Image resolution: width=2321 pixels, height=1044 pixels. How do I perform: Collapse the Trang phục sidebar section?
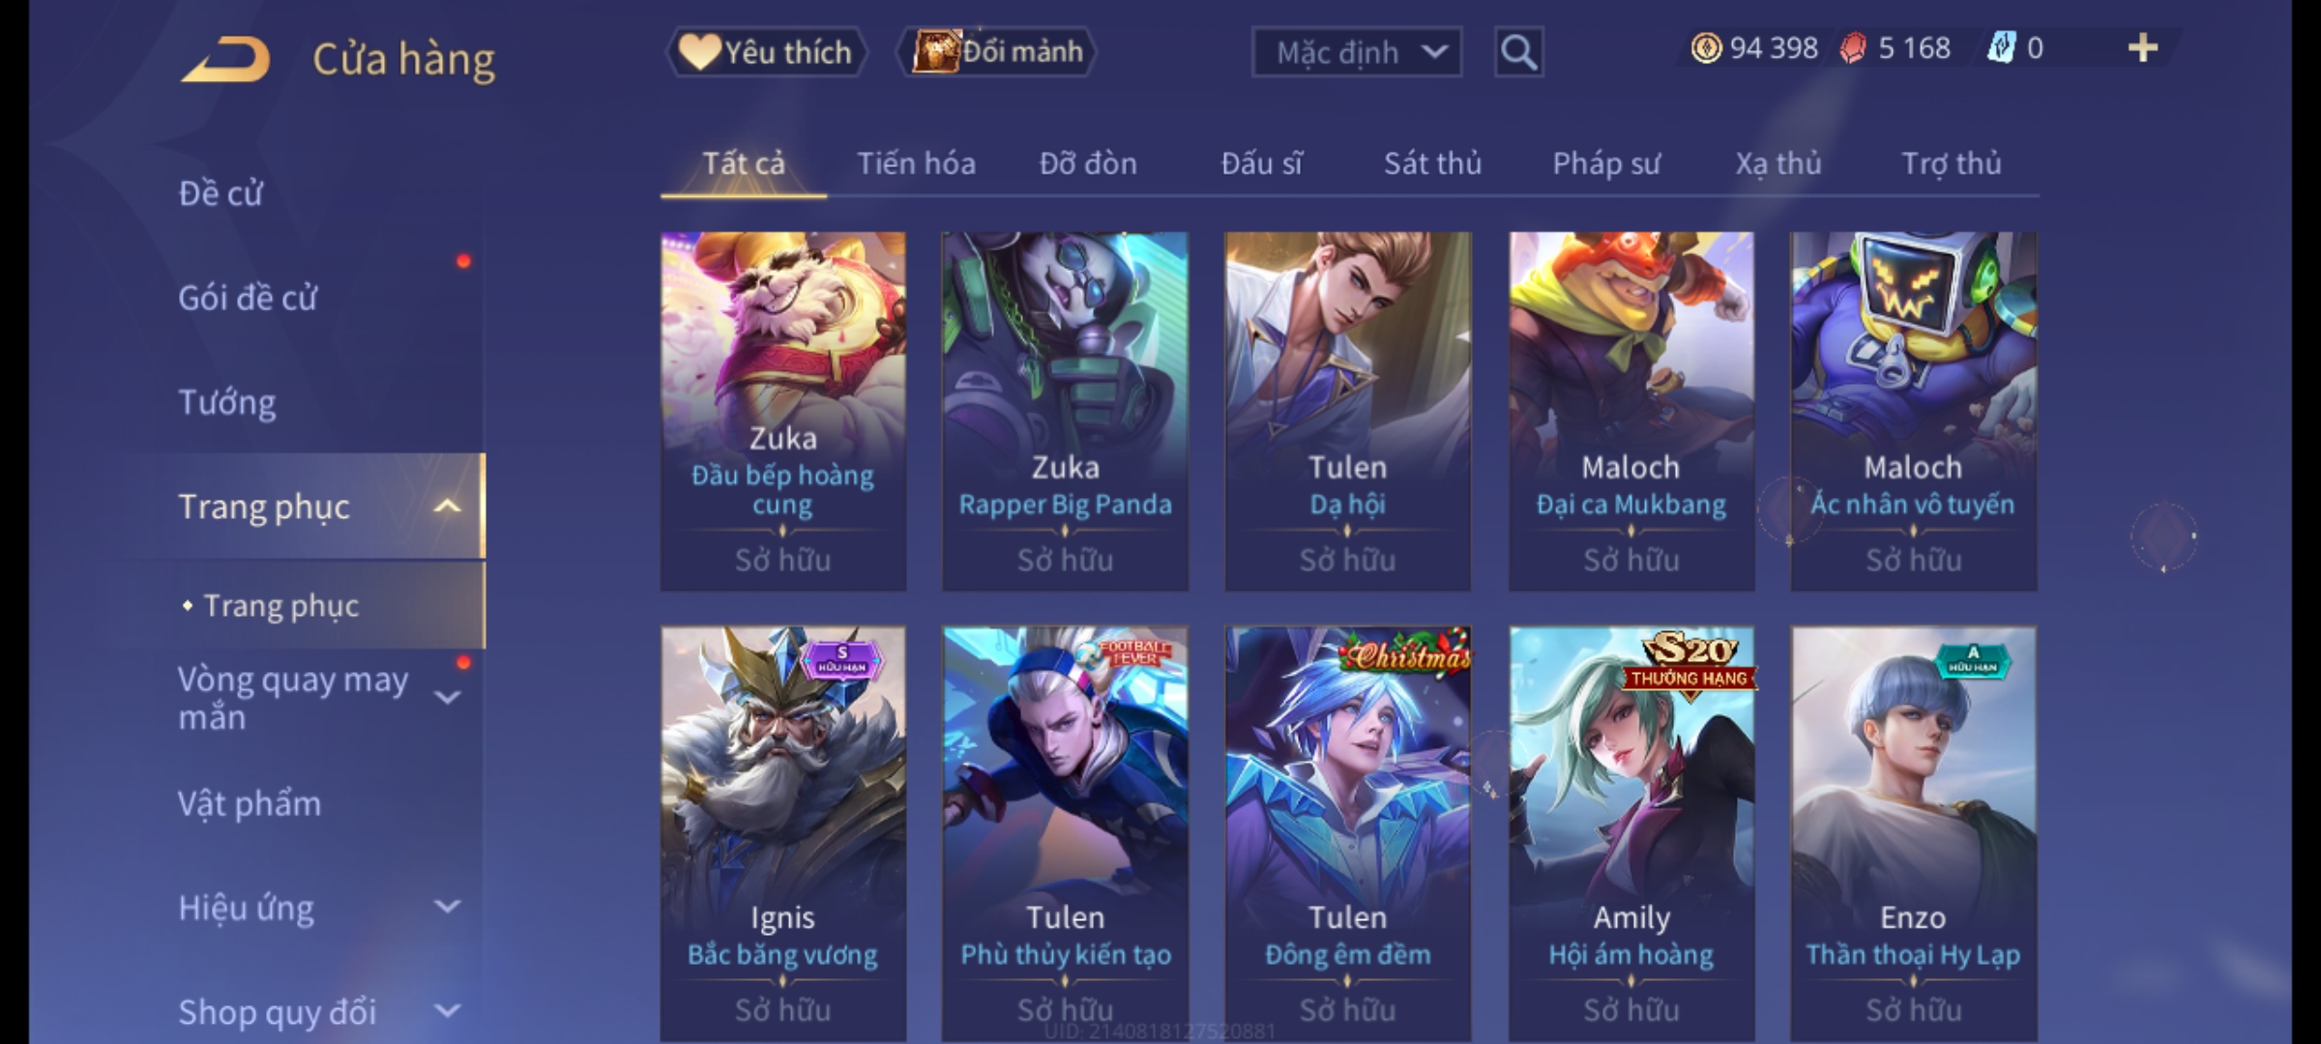pos(447,507)
